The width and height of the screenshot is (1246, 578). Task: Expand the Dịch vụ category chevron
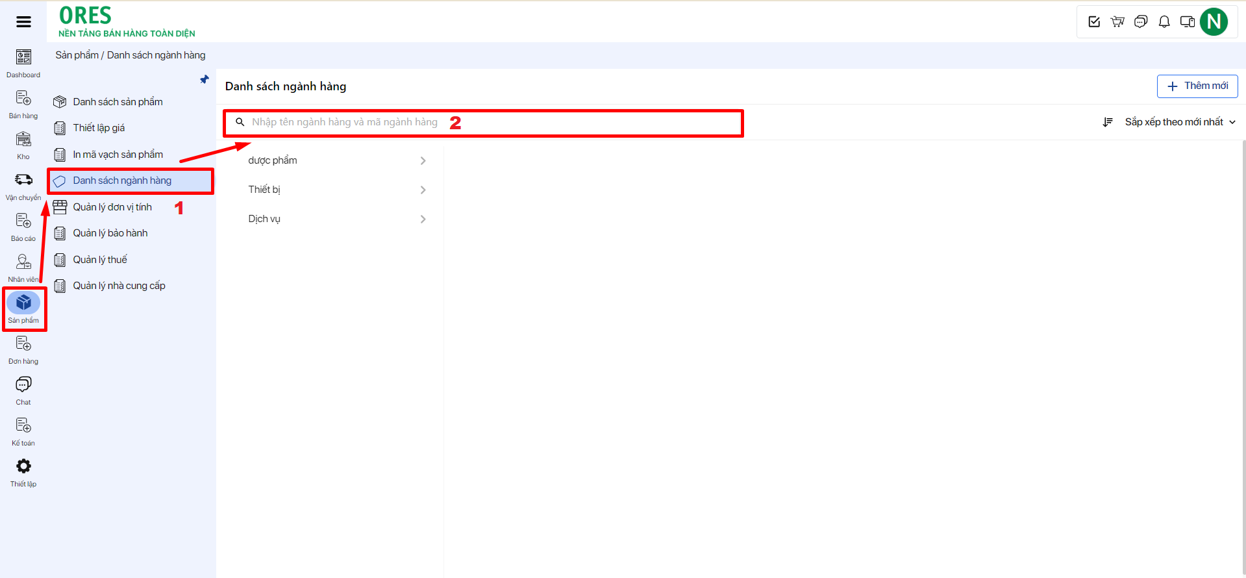click(423, 220)
